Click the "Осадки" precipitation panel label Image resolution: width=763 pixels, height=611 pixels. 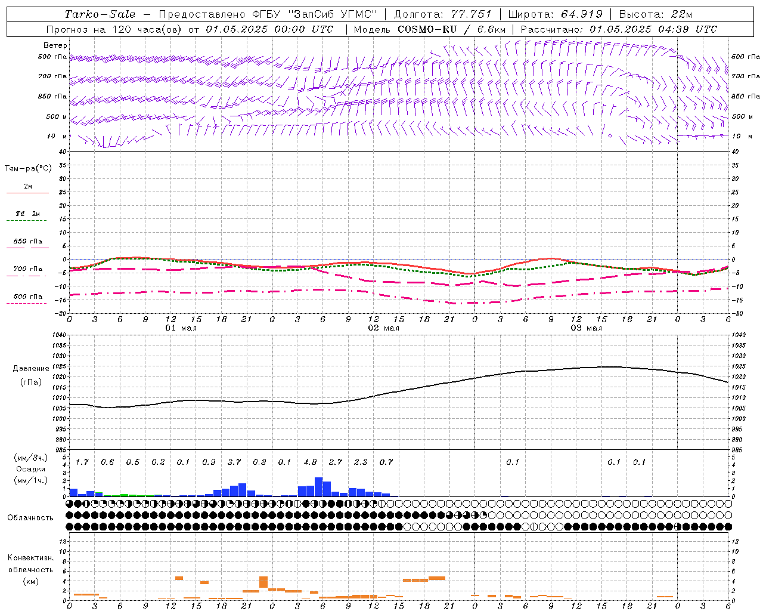click(31, 469)
